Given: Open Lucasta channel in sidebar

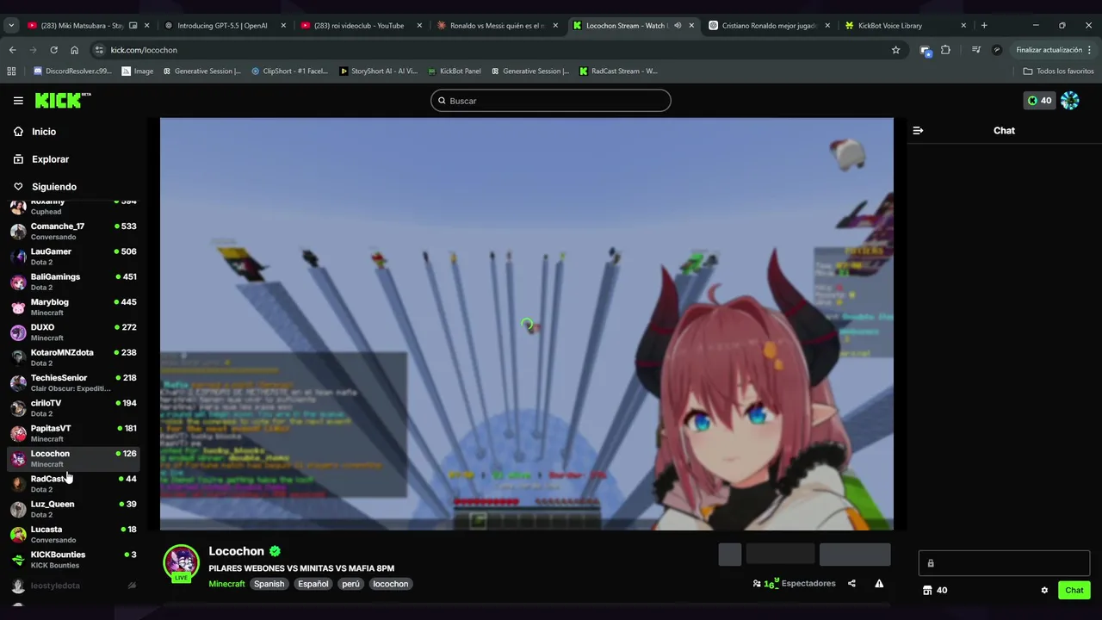Looking at the screenshot, I should (x=73, y=535).
